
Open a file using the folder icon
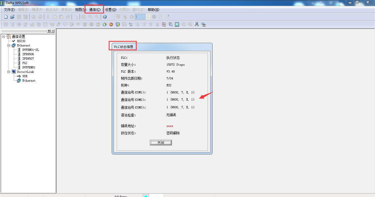(x=12, y=17)
